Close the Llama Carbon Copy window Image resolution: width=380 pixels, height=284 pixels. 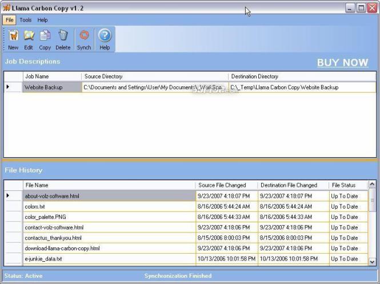[372, 8]
